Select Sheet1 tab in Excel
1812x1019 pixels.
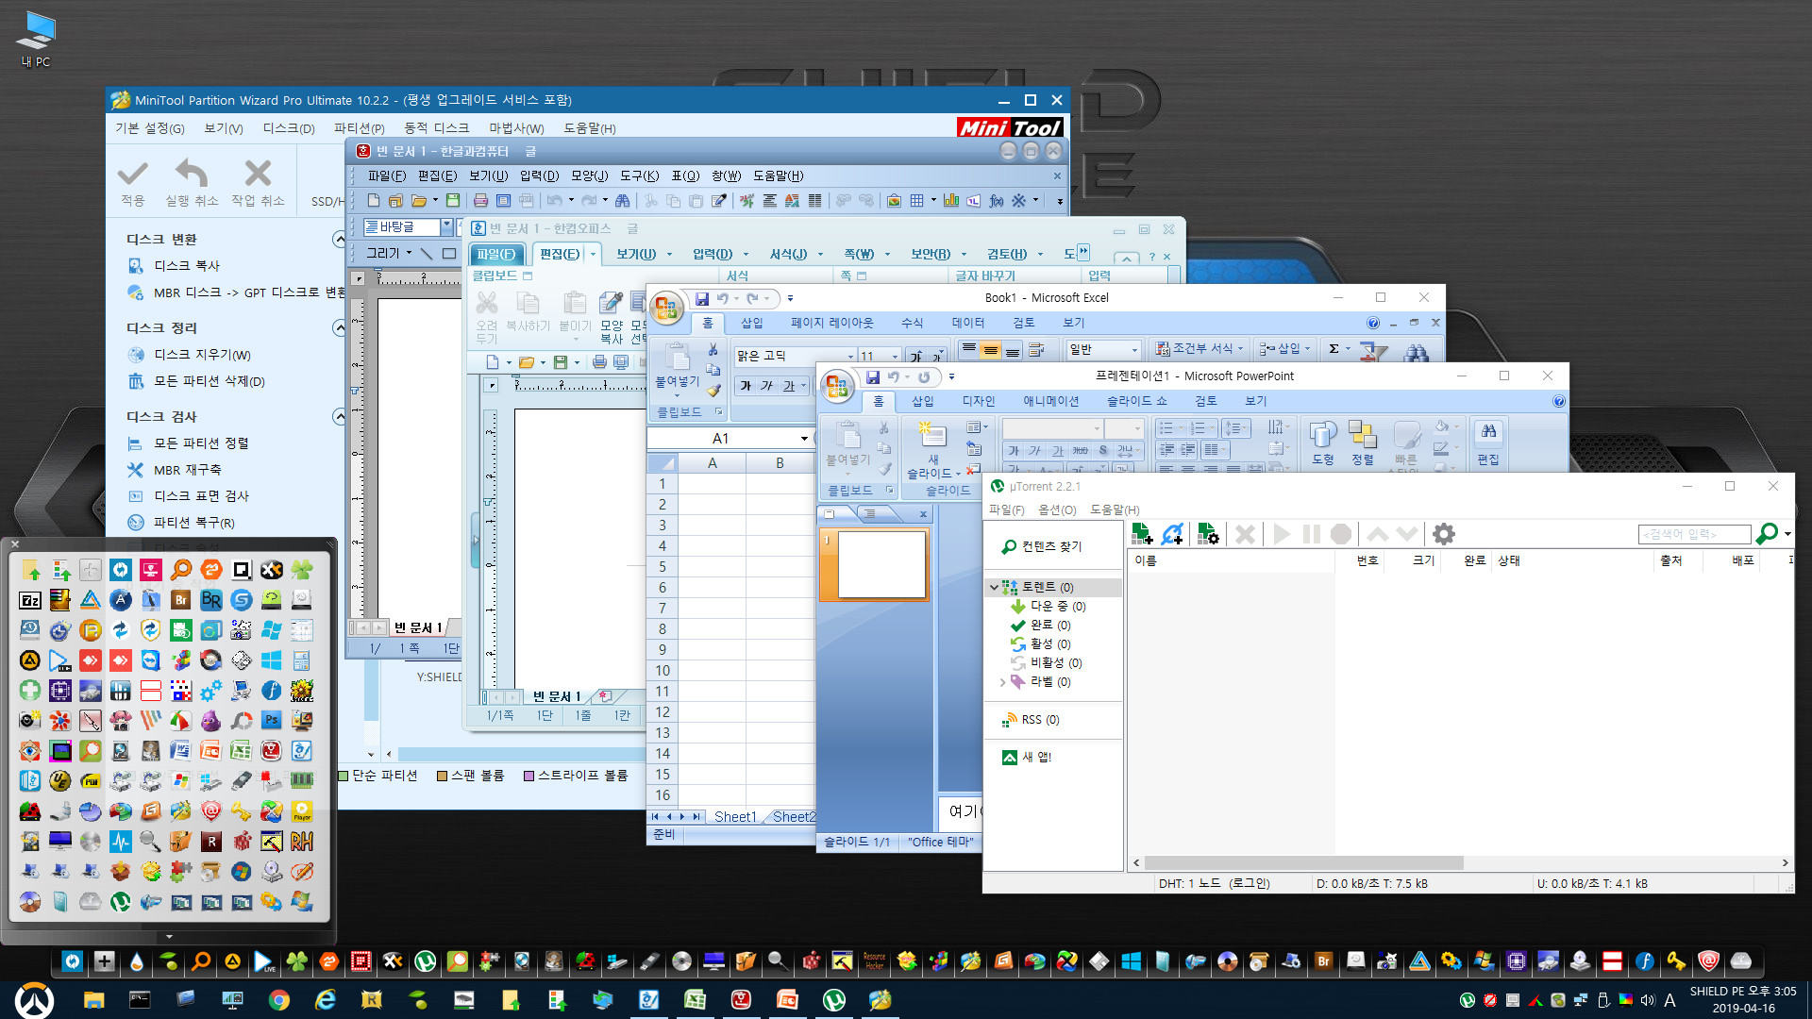tap(735, 817)
